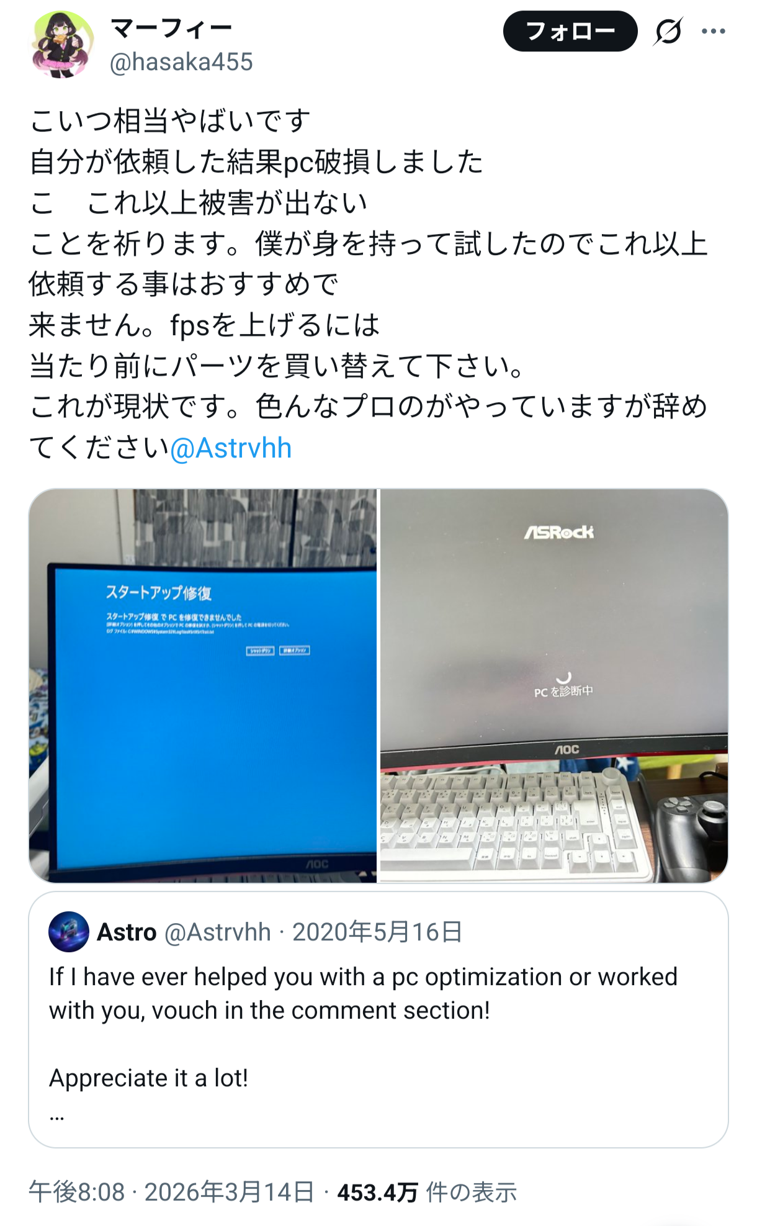
Task: Tap the フォロー follow button
Action: click(570, 31)
